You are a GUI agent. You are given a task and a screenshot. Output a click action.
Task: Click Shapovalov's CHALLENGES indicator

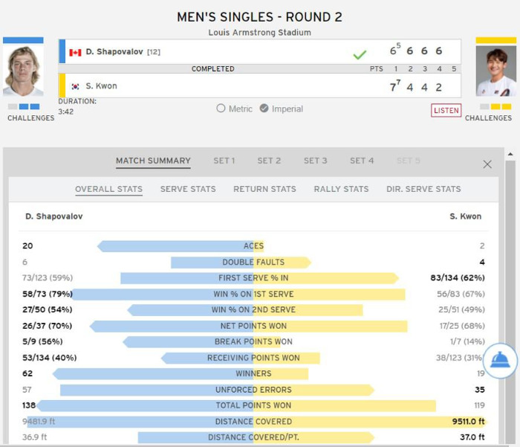pyautogui.click(x=24, y=106)
